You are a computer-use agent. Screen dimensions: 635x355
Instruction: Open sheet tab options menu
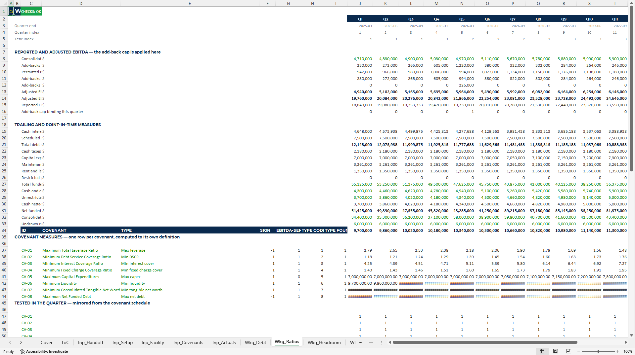point(382,342)
